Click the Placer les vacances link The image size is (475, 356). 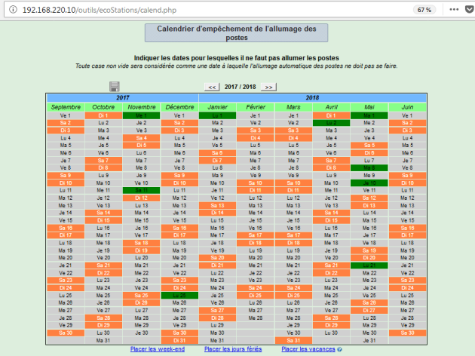308,349
